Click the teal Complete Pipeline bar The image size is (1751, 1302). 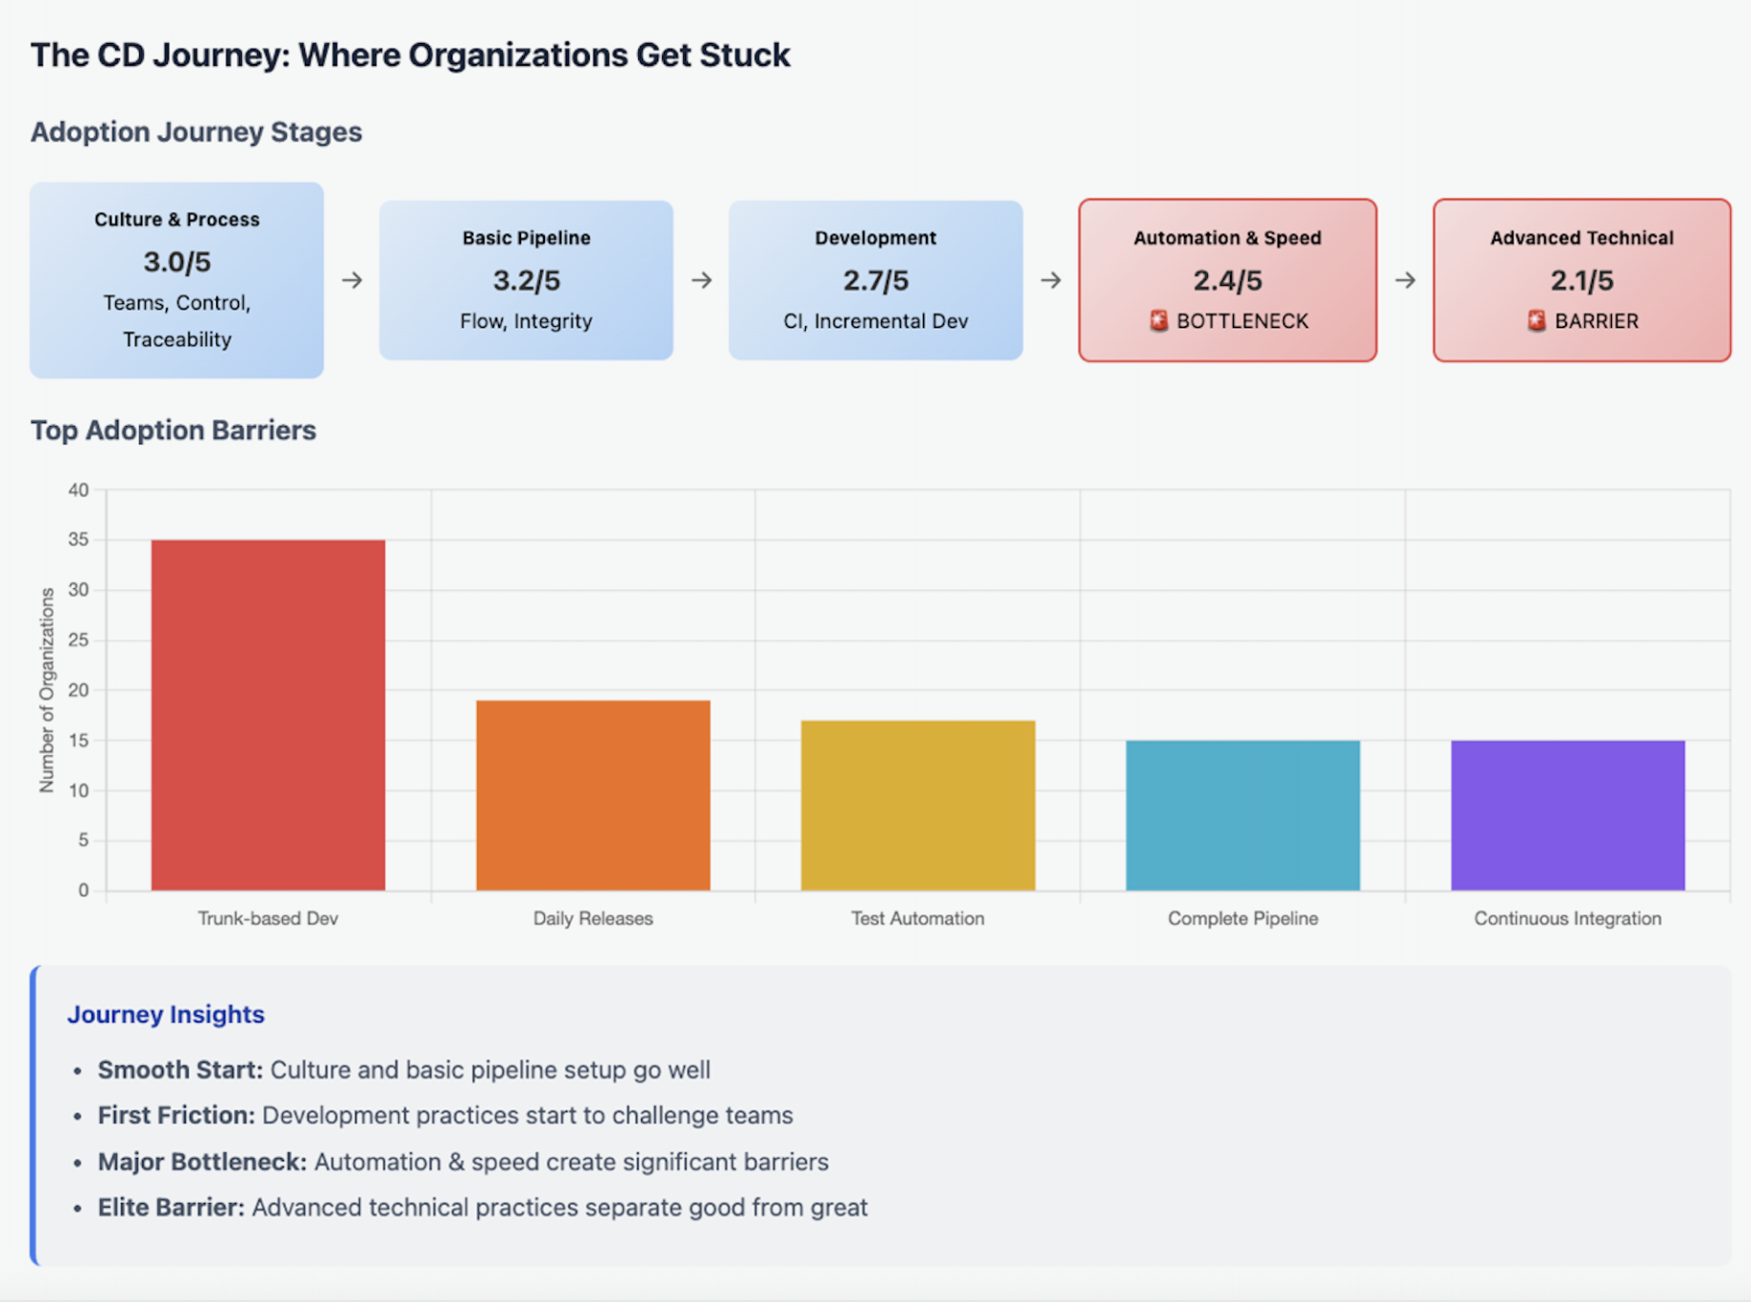(x=1242, y=815)
